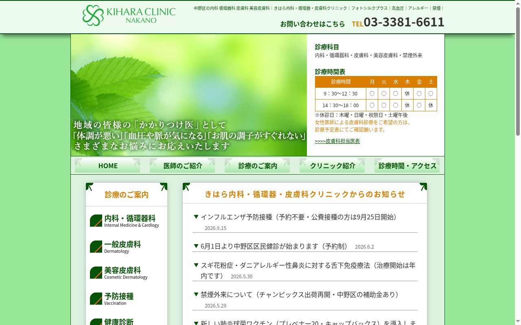
Task: Click header link 中野区の内科 循環器科 皮膚科 美容皮膚科
Action: click(232, 8)
